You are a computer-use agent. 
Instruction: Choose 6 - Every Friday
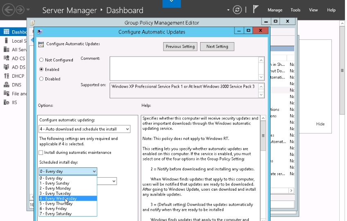tap(68, 209)
